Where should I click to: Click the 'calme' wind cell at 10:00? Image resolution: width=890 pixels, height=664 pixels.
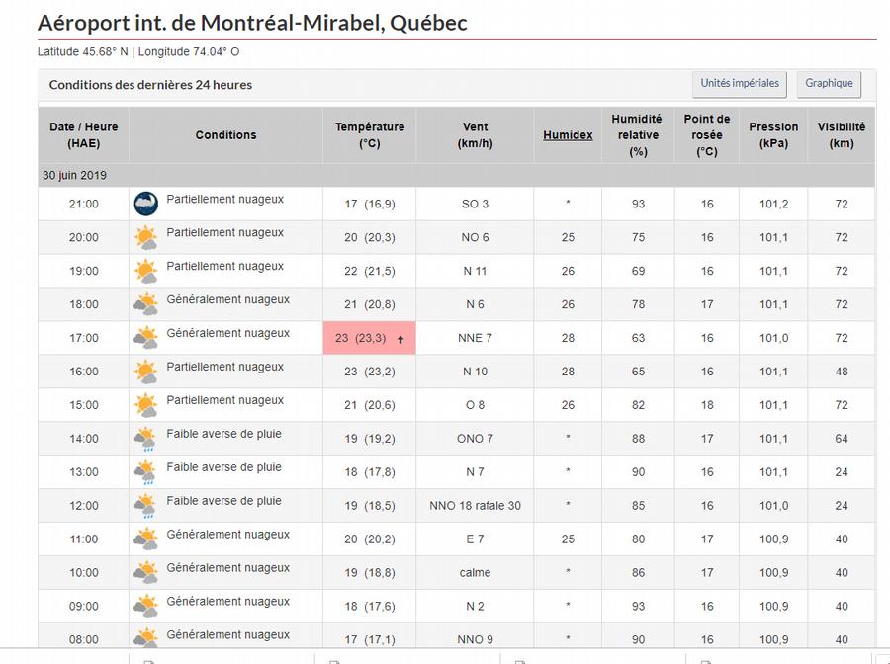click(x=475, y=572)
